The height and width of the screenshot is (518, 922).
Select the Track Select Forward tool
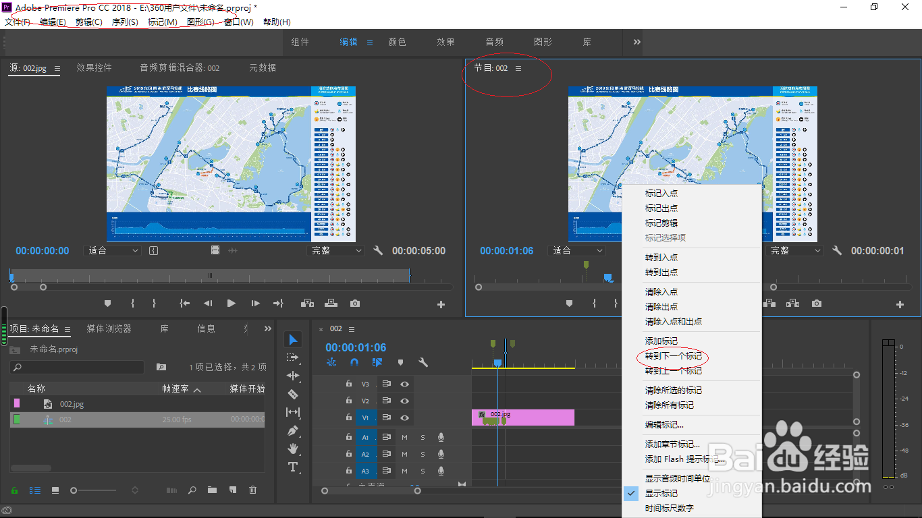293,357
